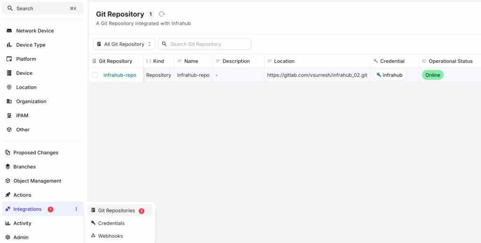
Task: Refresh the Git Repository list
Action: (x=162, y=14)
